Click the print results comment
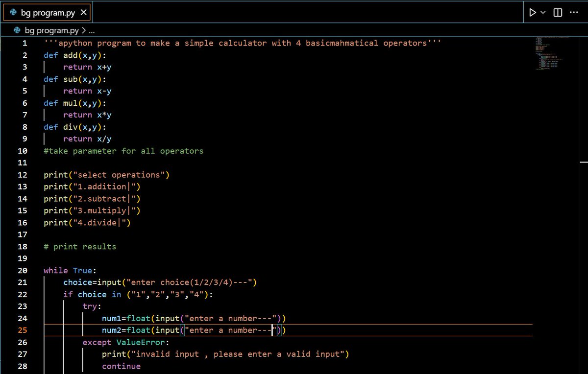 80,246
